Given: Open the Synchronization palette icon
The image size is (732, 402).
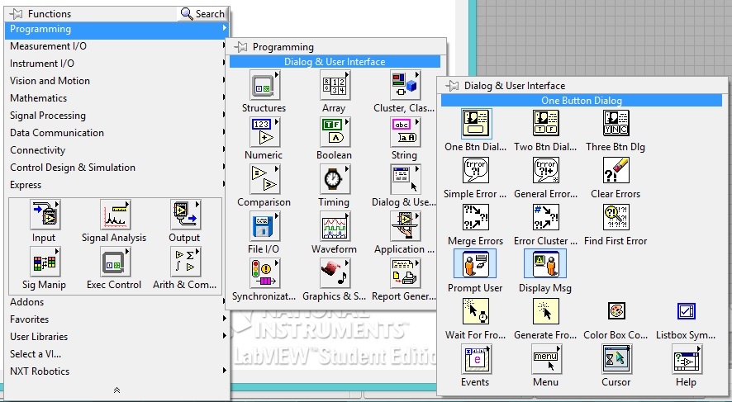Looking at the screenshot, I should [x=264, y=274].
